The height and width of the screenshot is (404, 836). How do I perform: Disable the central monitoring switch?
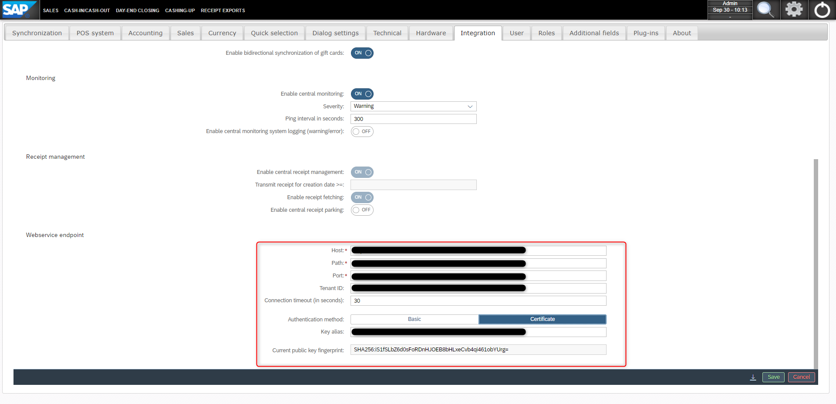pyautogui.click(x=362, y=94)
